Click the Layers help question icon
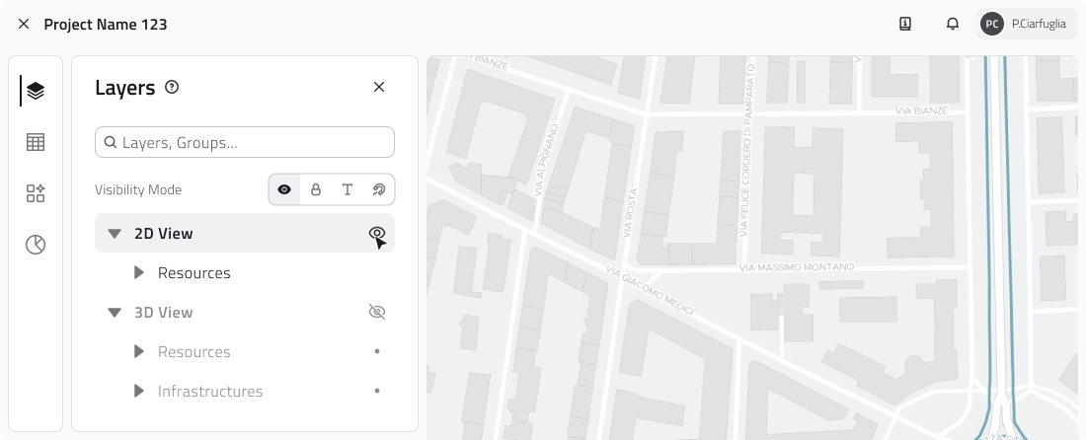 pyautogui.click(x=172, y=88)
